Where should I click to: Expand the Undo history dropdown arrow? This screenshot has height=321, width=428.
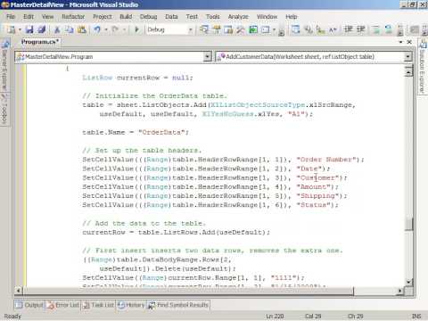point(106,29)
